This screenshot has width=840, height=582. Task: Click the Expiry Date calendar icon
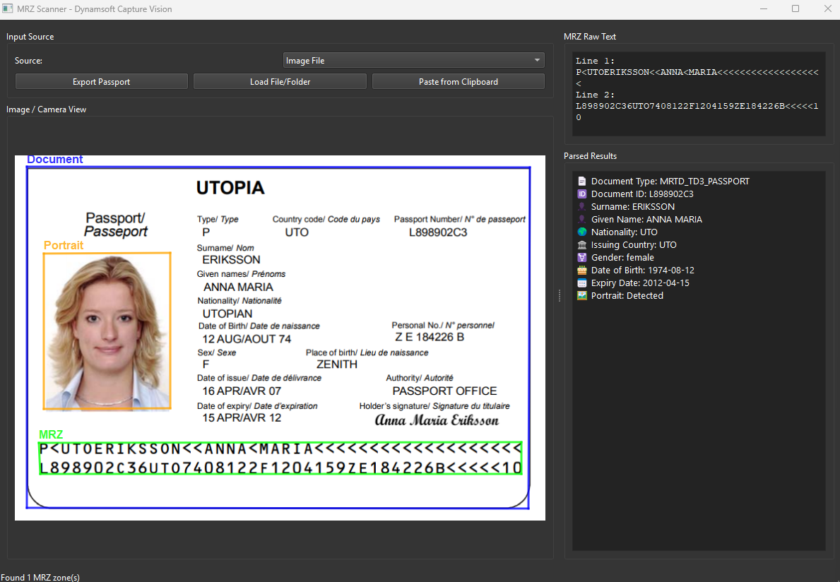pyautogui.click(x=581, y=283)
